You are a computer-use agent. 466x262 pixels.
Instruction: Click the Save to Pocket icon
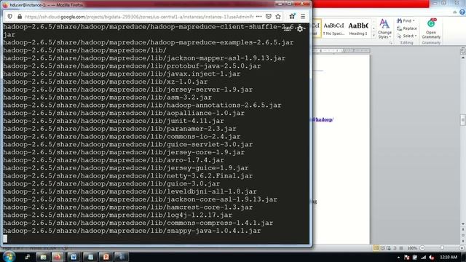click(x=269, y=17)
